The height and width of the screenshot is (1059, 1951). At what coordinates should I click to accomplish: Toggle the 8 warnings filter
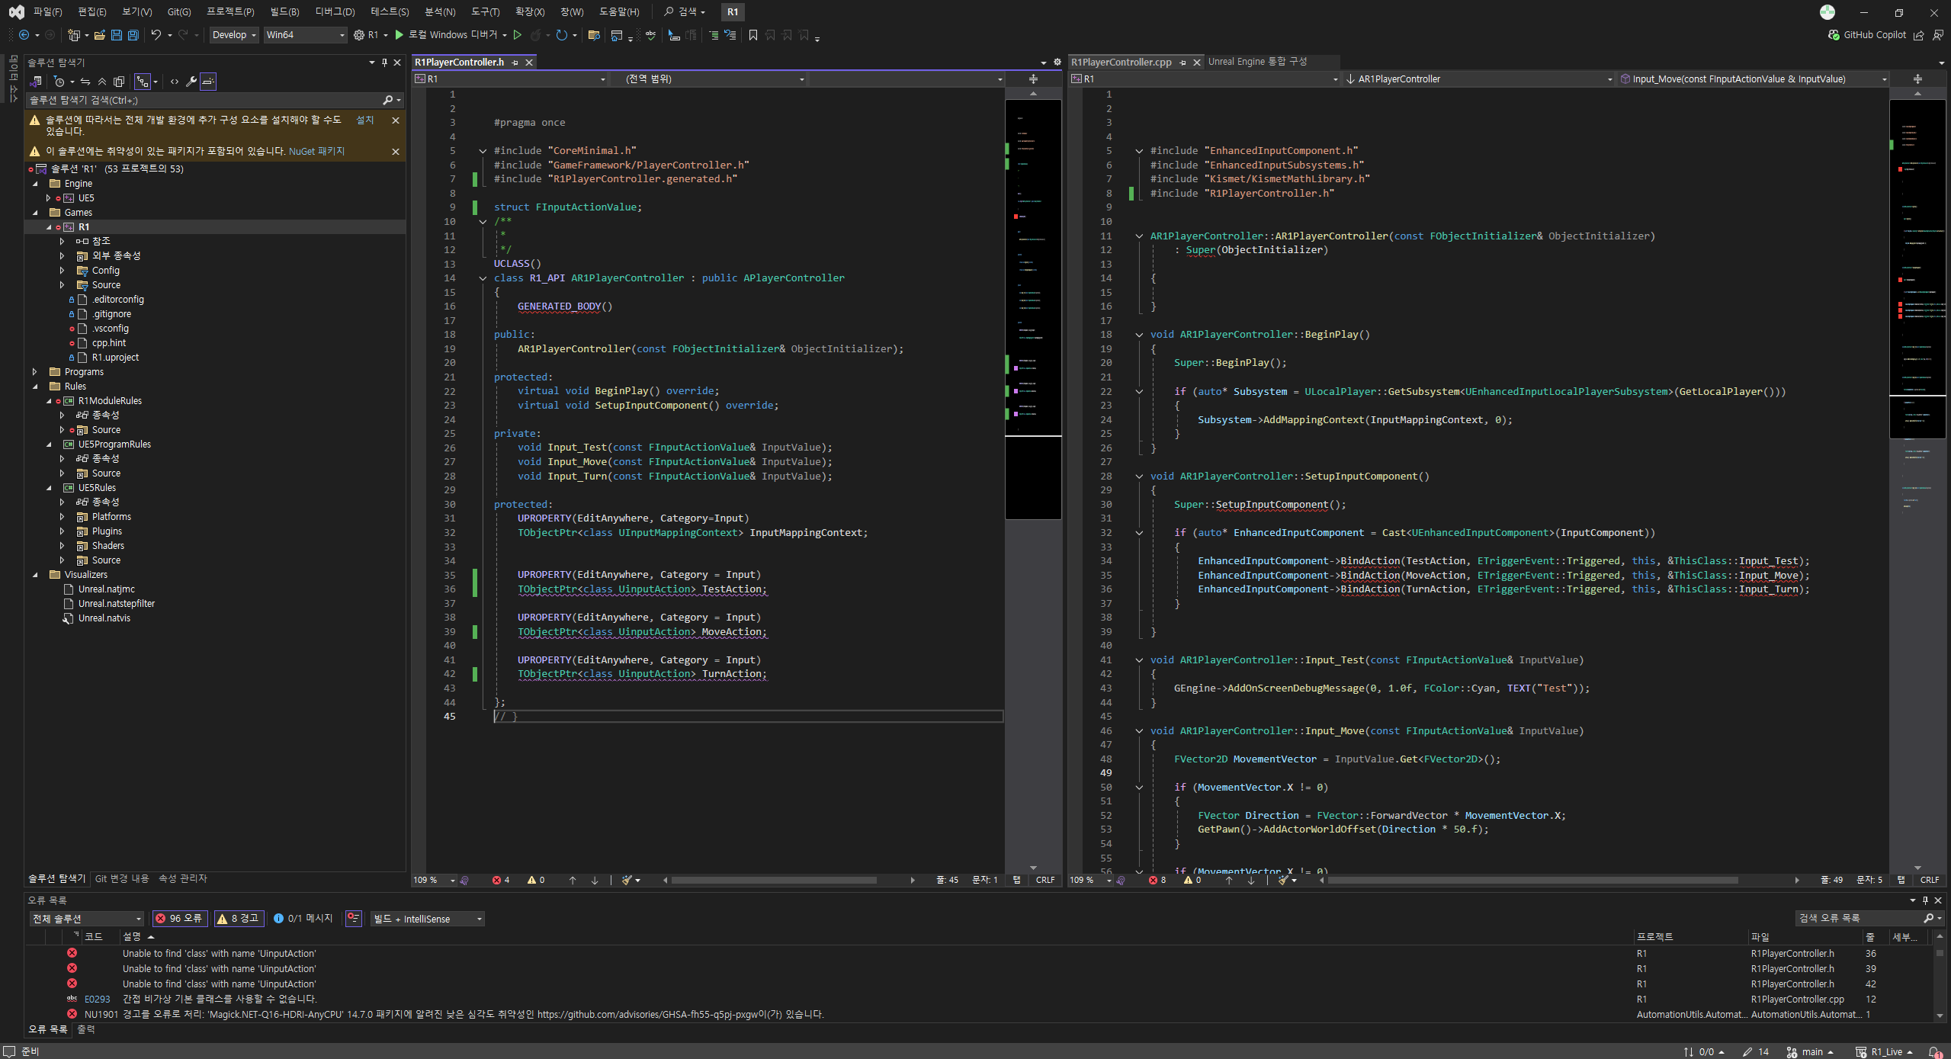(x=239, y=919)
